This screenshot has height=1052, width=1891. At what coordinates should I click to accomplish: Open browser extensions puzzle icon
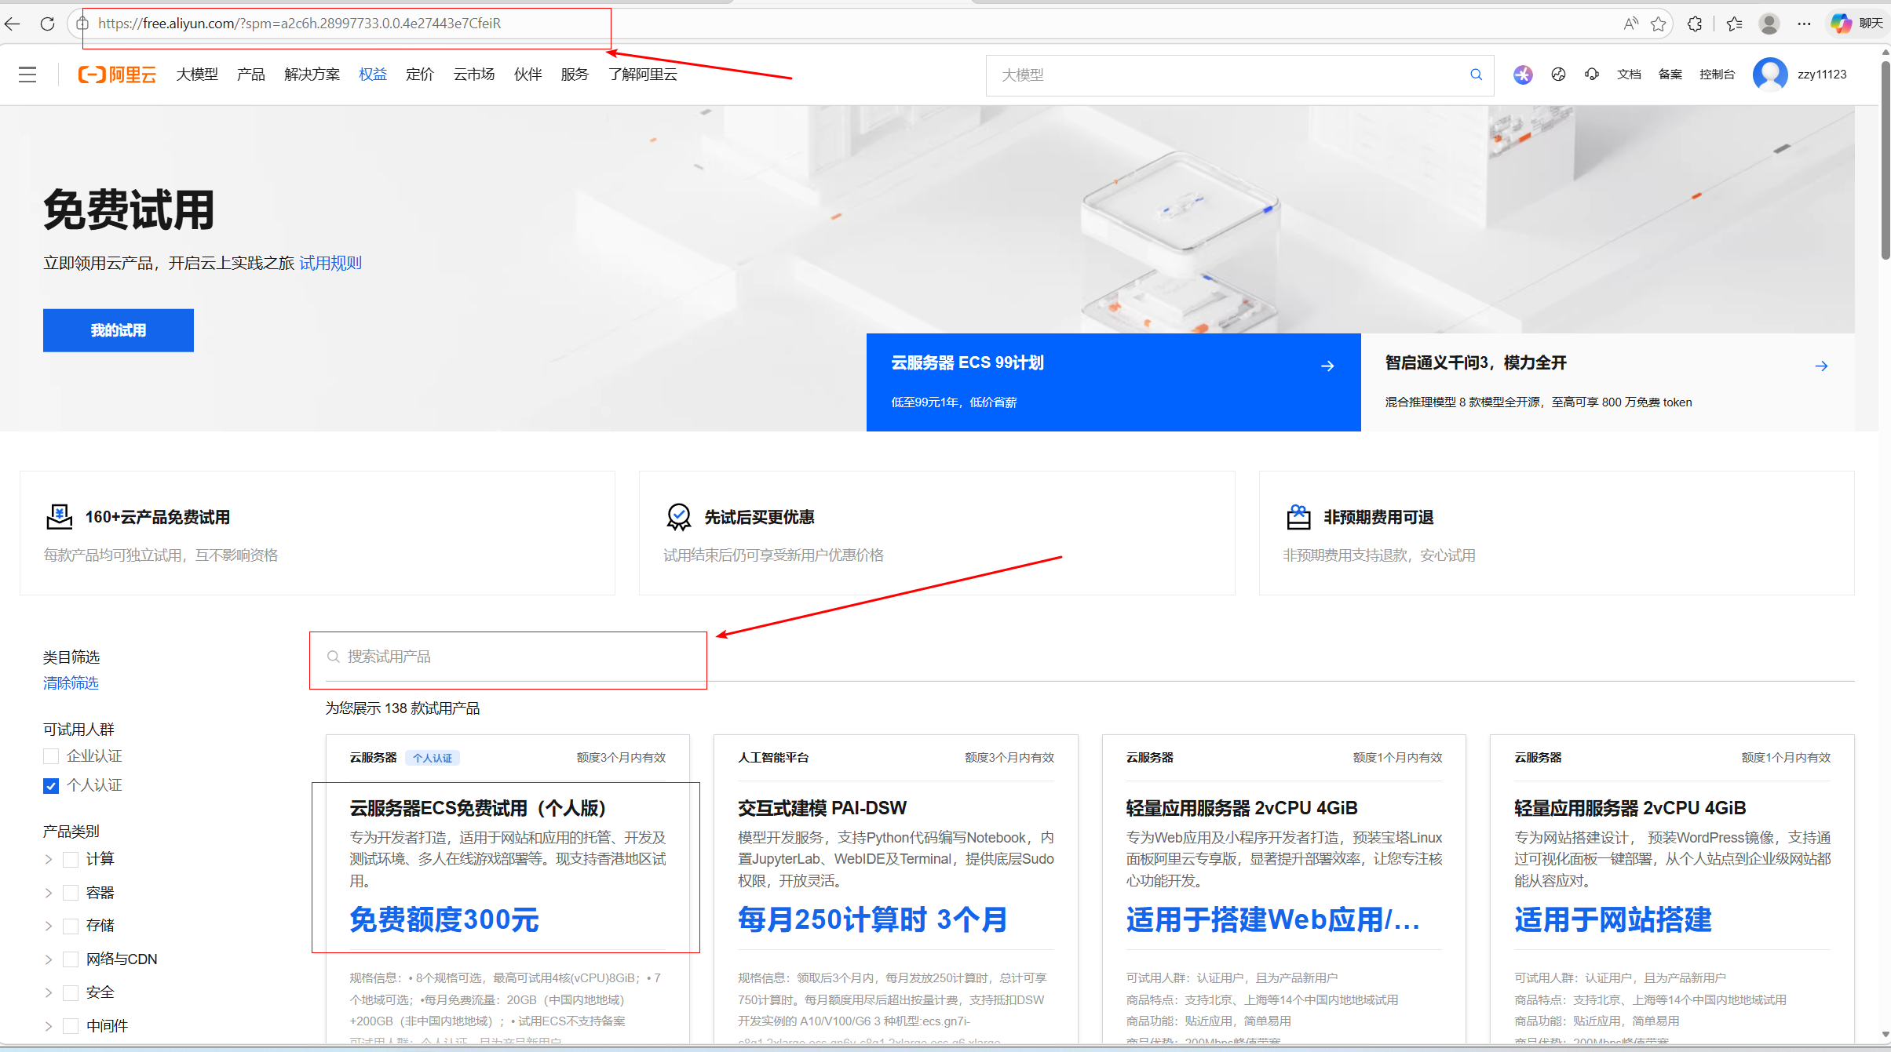1695,24
